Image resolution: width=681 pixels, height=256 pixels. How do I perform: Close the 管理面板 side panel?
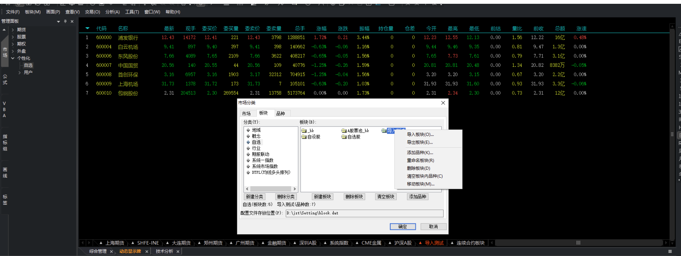[72, 21]
